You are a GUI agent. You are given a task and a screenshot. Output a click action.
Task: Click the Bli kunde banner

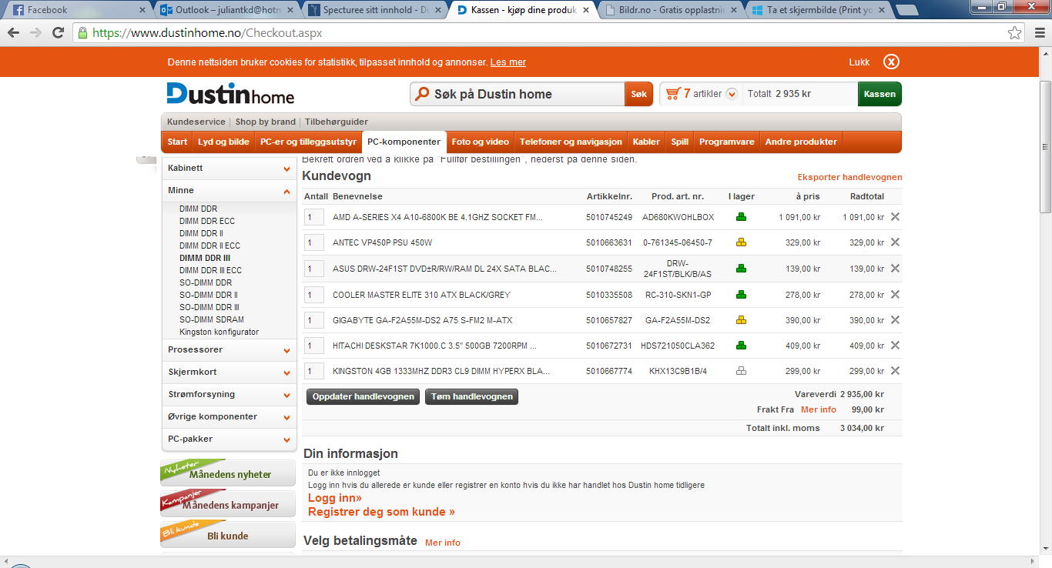(228, 535)
